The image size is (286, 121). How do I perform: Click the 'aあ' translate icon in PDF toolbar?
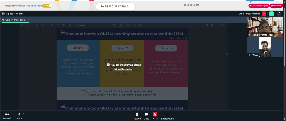(x=70, y=25)
